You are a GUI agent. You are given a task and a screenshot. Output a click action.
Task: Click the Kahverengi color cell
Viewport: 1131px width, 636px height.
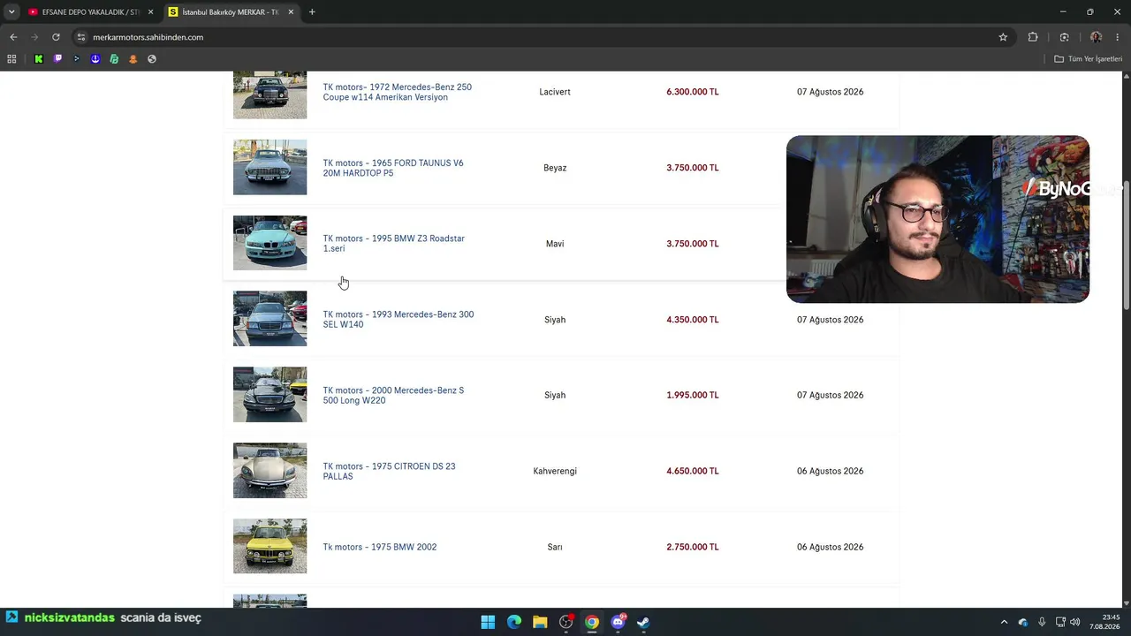point(555,471)
